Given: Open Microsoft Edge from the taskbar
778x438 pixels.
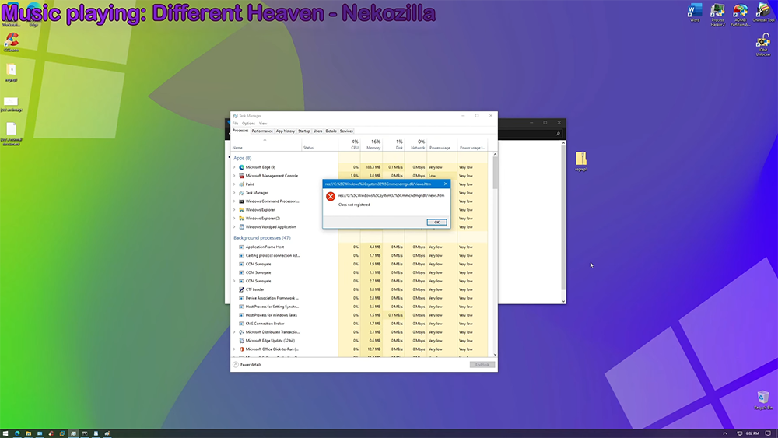Looking at the screenshot, I should pyautogui.click(x=17, y=433).
